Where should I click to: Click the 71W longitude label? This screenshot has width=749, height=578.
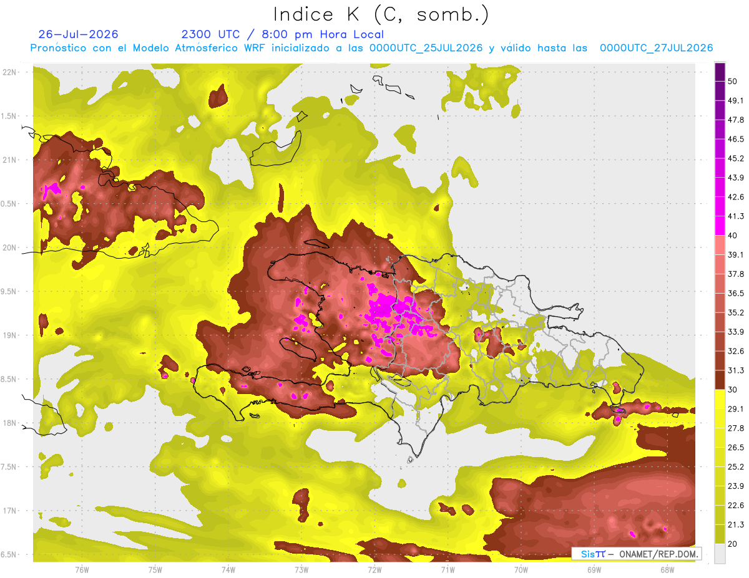pyautogui.click(x=448, y=570)
